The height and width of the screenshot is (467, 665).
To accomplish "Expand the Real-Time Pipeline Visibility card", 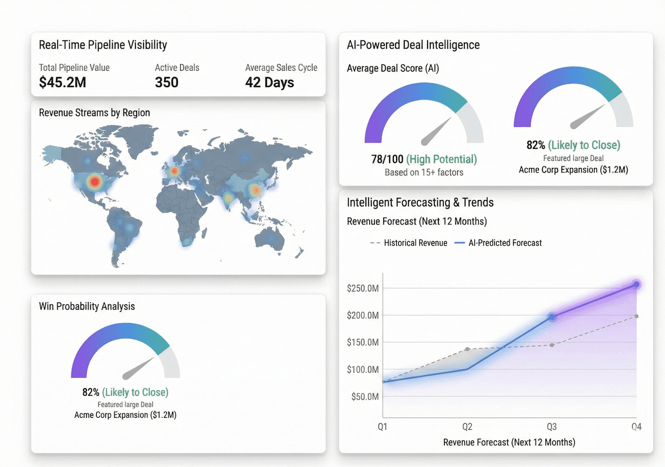I will (103, 45).
